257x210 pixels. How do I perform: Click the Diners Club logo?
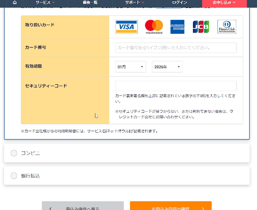pyautogui.click(x=227, y=27)
